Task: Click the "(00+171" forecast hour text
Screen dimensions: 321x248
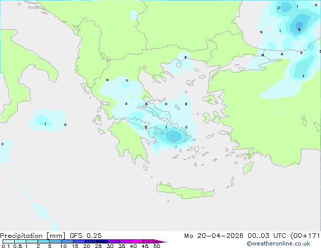Action: tap(305, 236)
